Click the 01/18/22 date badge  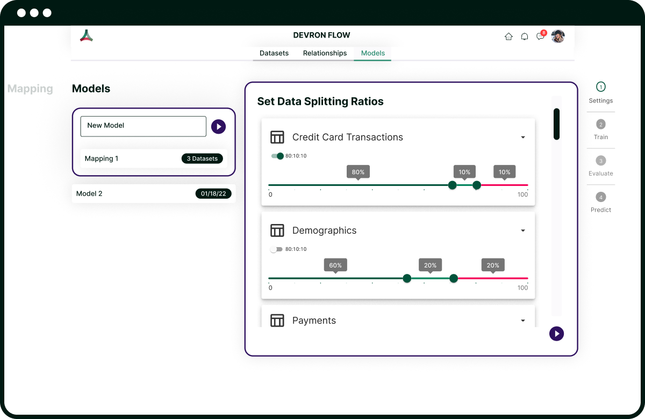tap(213, 193)
